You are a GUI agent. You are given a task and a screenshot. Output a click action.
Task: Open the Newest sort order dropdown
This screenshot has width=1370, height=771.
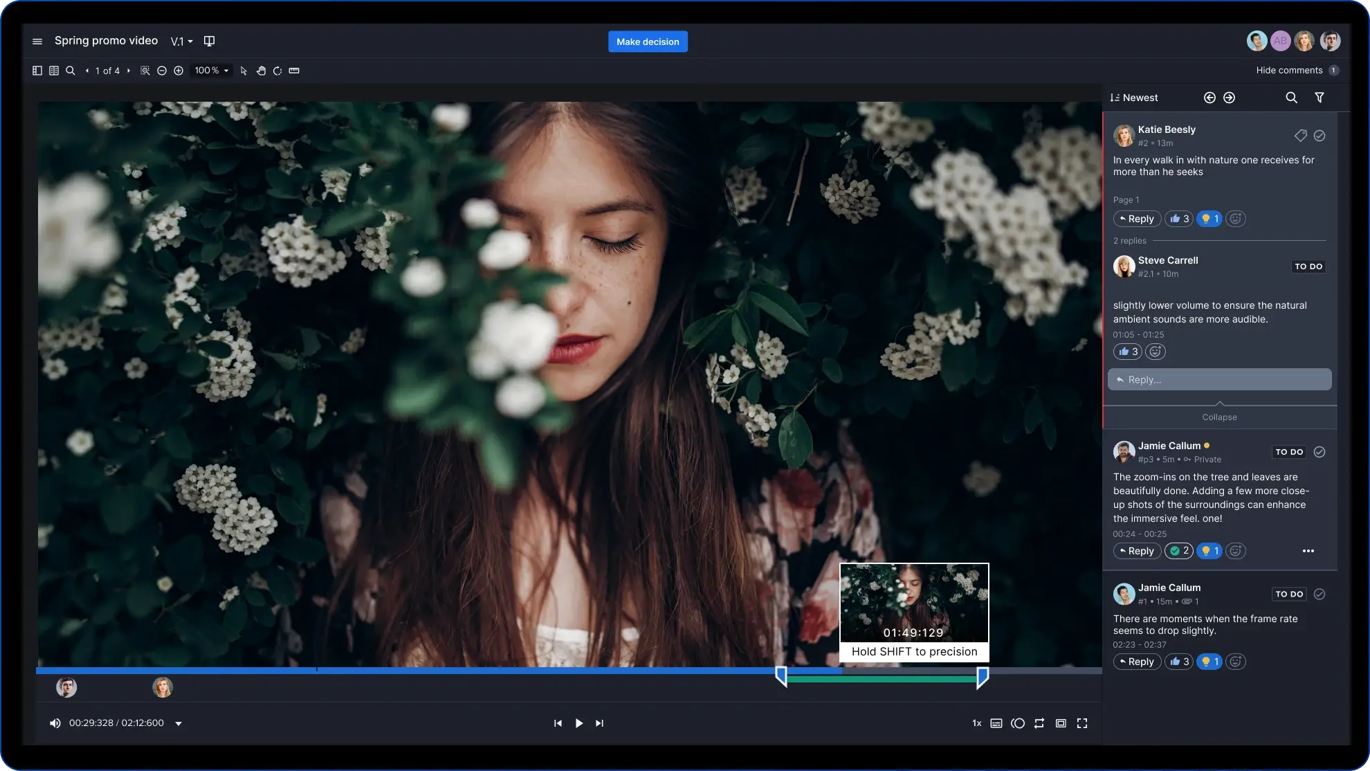pyautogui.click(x=1135, y=97)
